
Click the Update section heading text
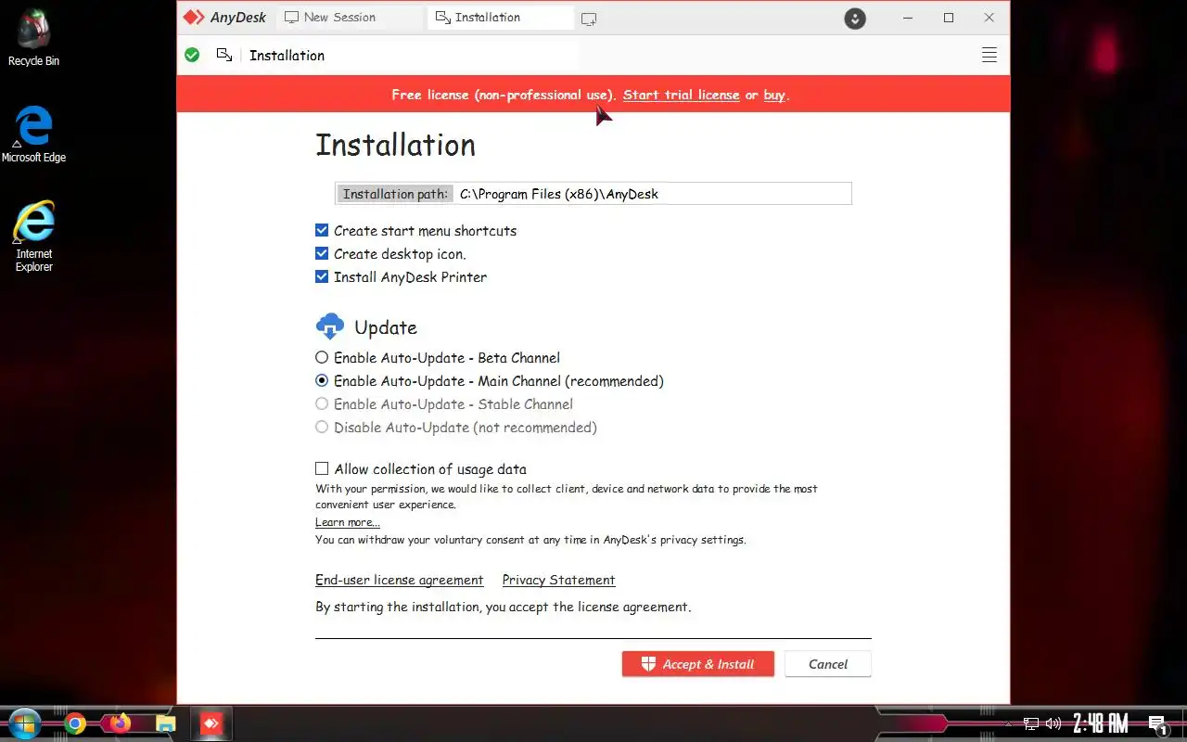click(x=386, y=327)
